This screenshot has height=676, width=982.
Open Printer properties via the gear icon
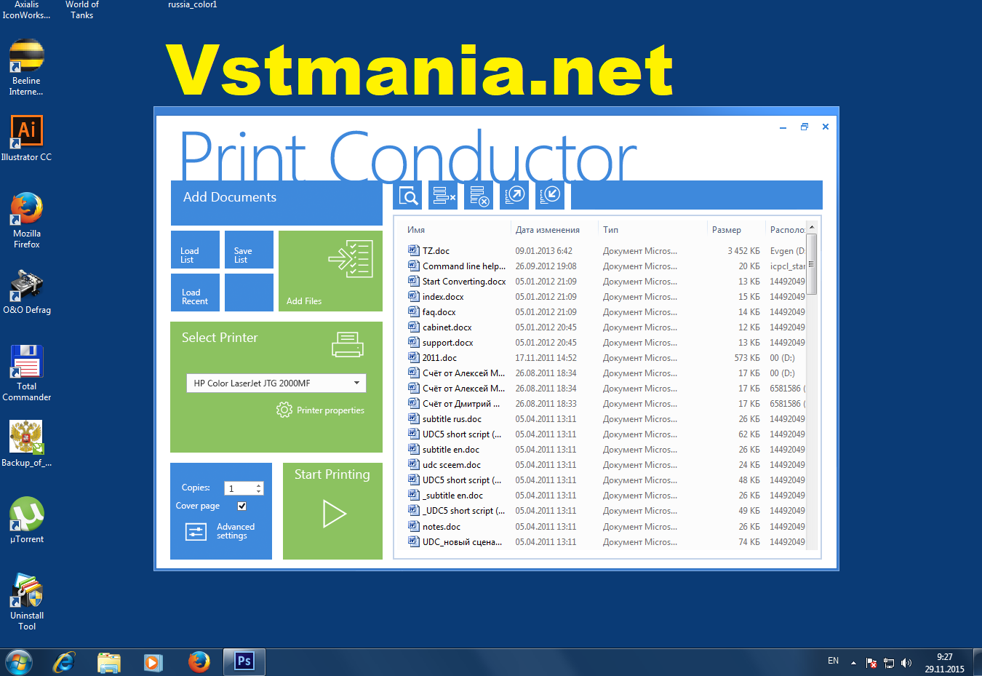tap(320, 410)
